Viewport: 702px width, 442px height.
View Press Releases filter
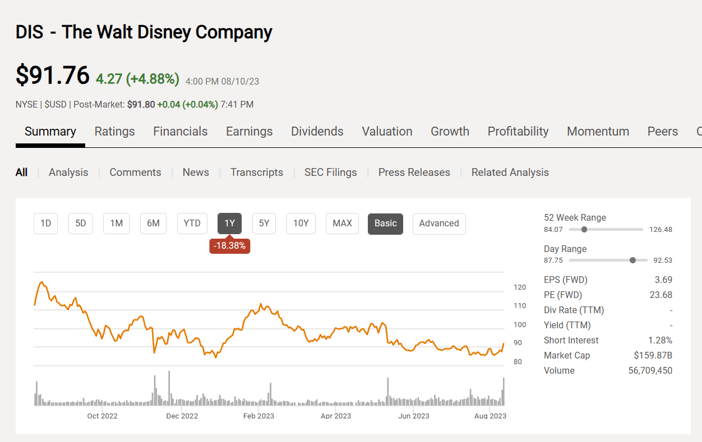(414, 173)
